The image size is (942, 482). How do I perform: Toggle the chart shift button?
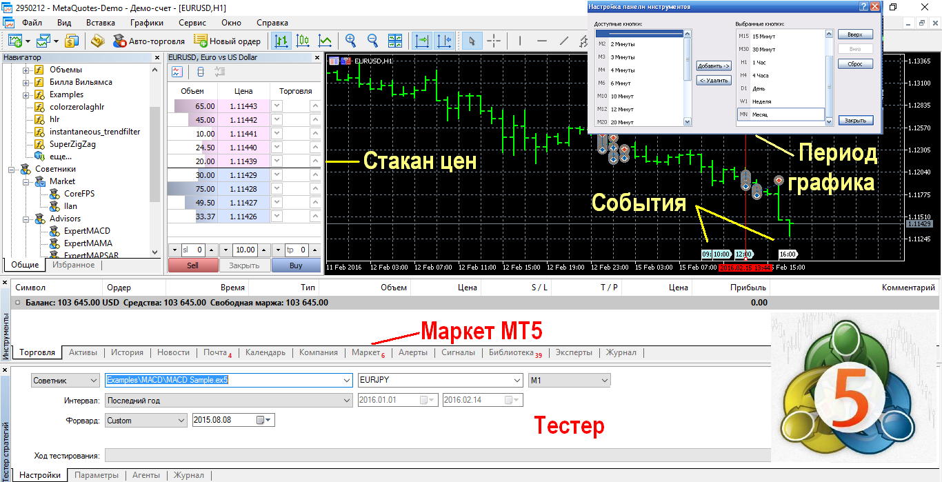click(x=445, y=41)
